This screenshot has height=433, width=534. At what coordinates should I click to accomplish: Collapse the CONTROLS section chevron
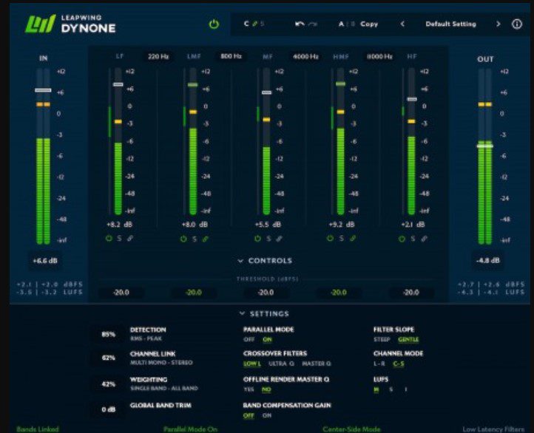point(240,261)
